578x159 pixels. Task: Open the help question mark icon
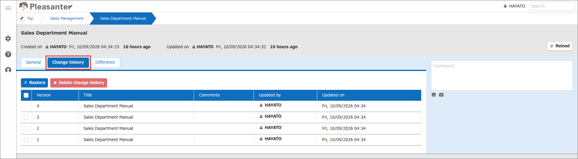point(8,54)
